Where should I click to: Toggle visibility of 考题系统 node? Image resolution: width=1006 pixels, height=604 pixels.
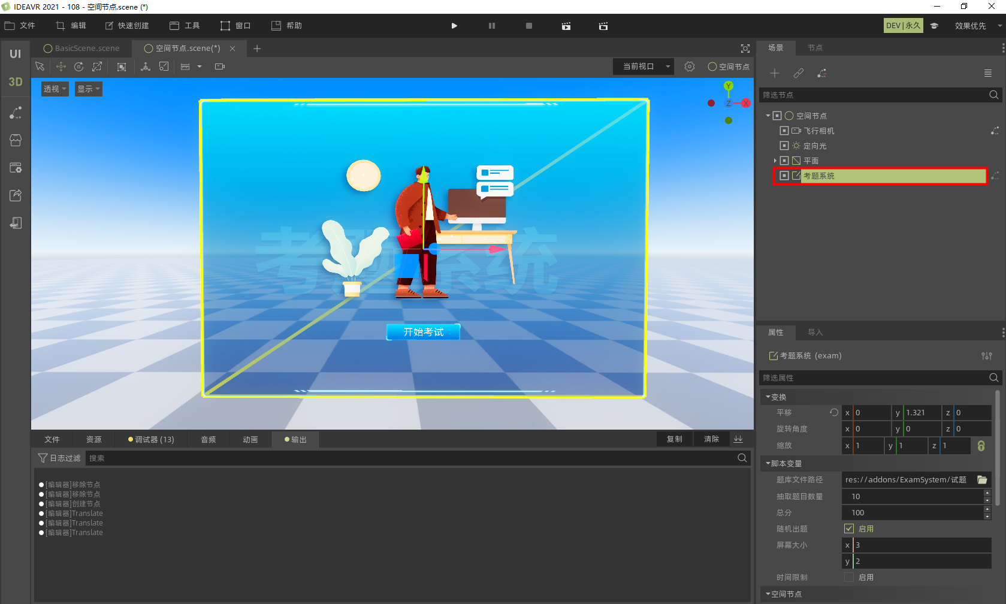784,176
